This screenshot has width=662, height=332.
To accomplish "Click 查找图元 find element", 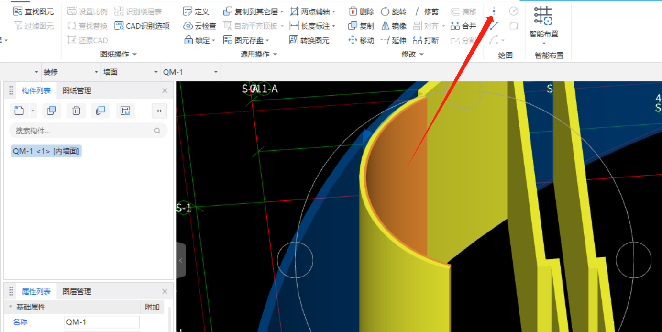I will coord(33,11).
